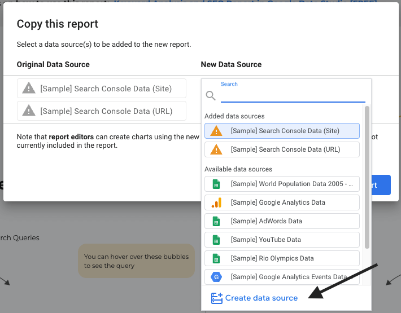The image size is (401, 313).
Task: Click the 'Original Data Source' column header
Action: tap(53, 65)
